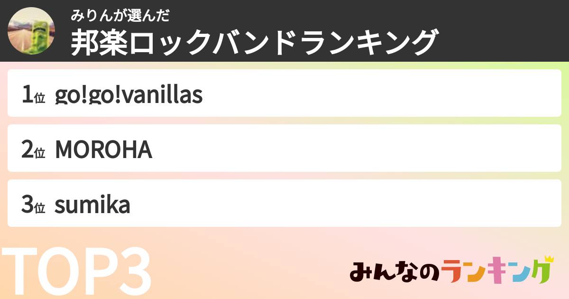Open the go!go!vanillas band name
Screen dimensions: 569x299
click(128, 94)
